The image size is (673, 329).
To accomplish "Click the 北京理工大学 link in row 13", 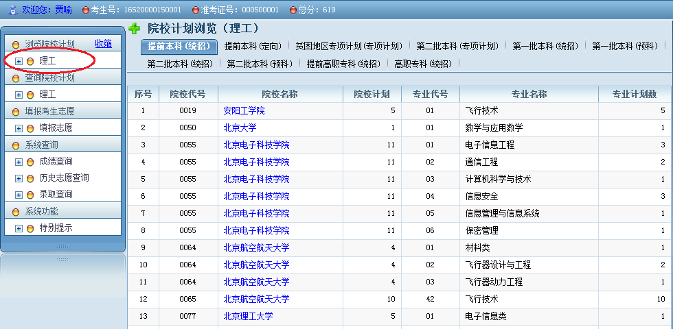I will 248,316.
